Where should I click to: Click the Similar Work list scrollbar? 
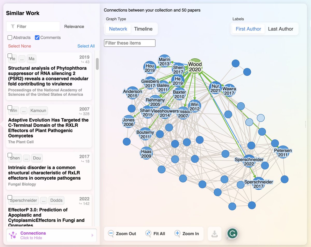point(97,64)
